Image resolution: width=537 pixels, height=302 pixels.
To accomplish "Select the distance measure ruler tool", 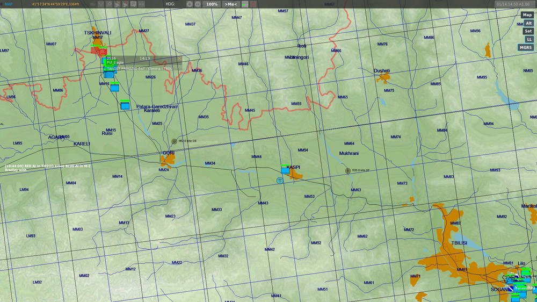I will (x=141, y=4).
